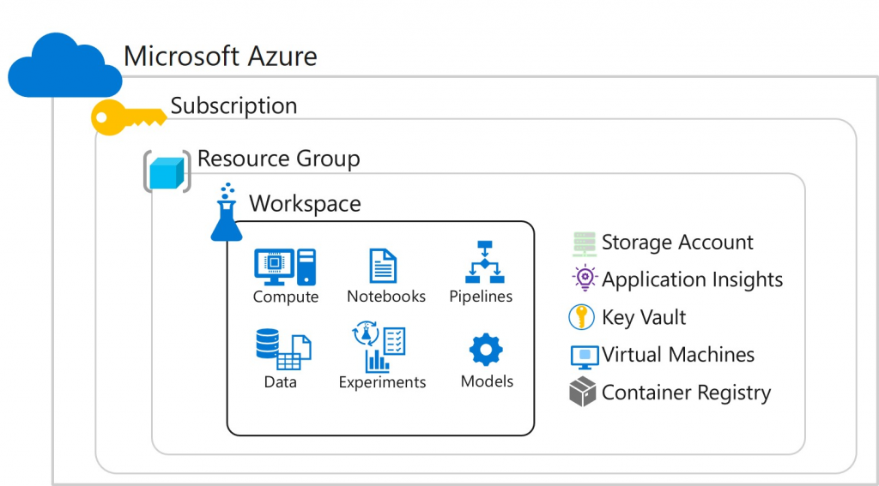Click the Microsoft Azure title text
The height and width of the screenshot is (486, 879).
point(221,57)
